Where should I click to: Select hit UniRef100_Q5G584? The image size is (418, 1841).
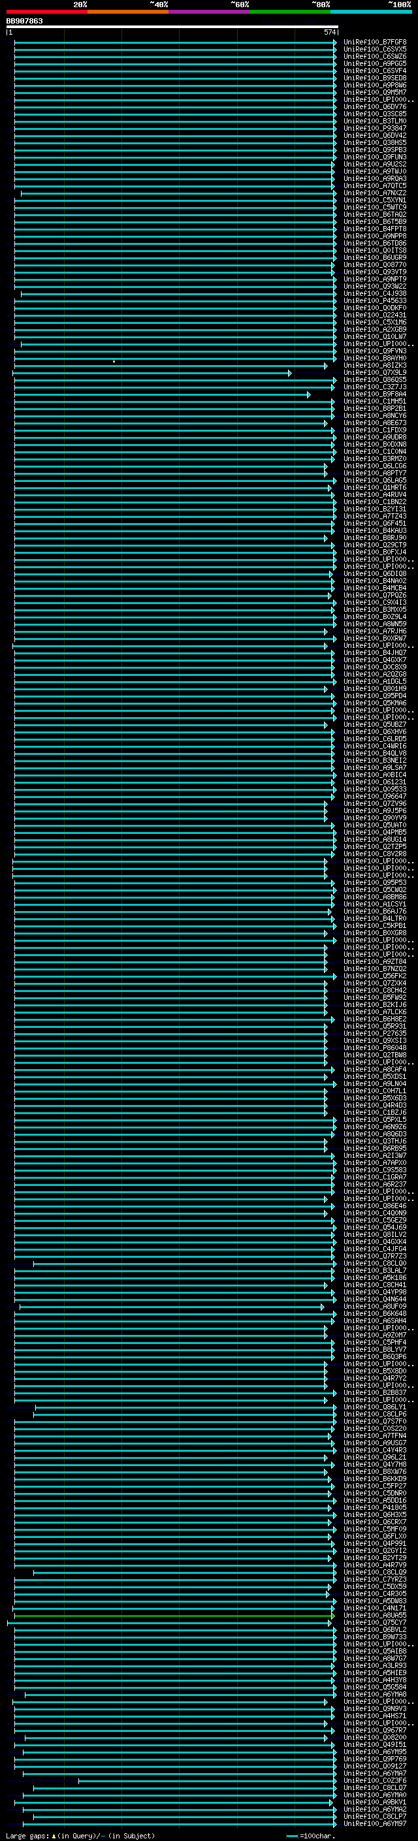pyautogui.click(x=375, y=1687)
